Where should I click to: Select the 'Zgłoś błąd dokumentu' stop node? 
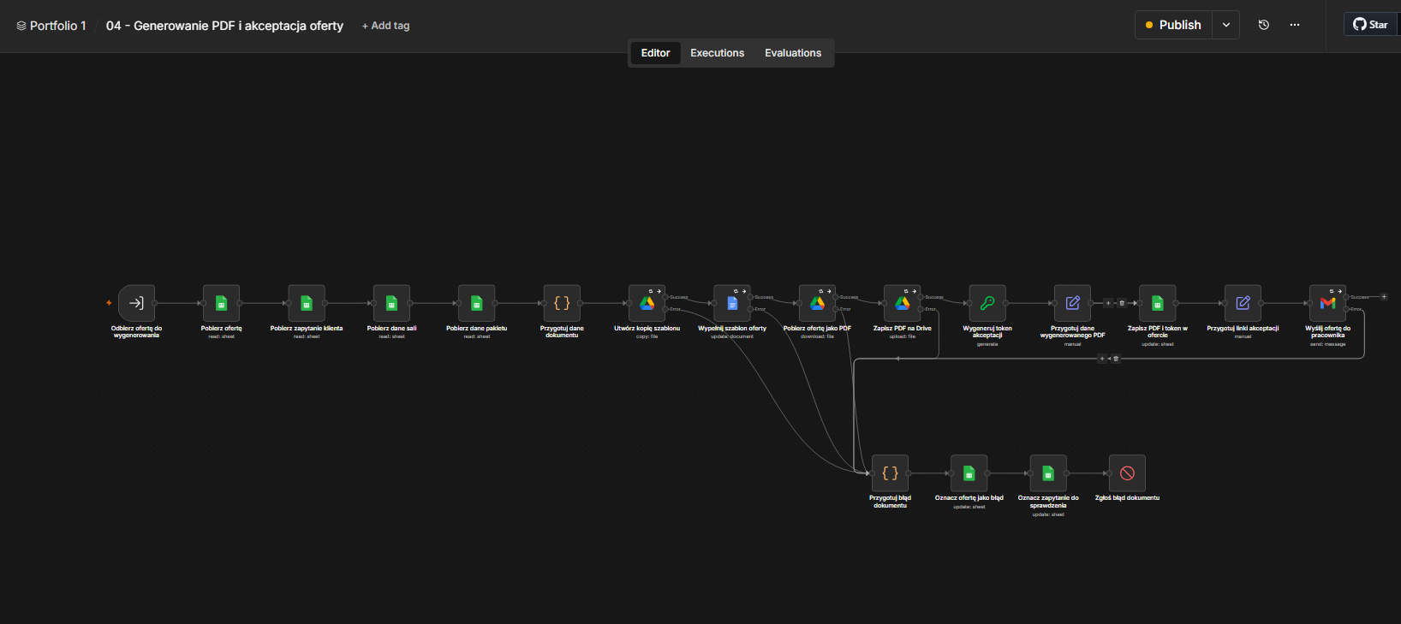(x=1127, y=473)
